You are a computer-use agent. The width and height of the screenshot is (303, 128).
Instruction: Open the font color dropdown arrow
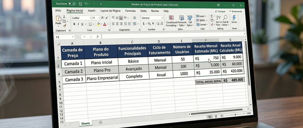[108, 24]
